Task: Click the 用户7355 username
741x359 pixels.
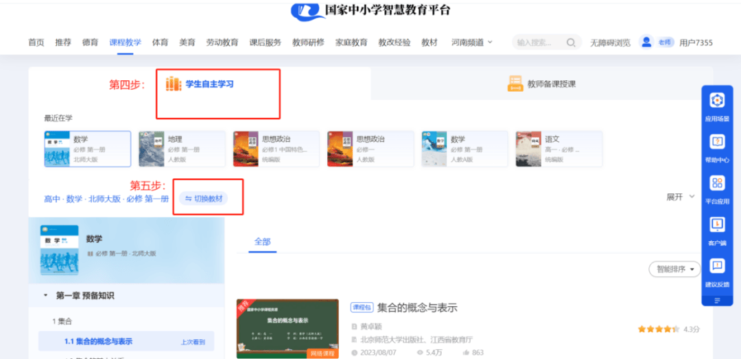Action: [x=696, y=42]
